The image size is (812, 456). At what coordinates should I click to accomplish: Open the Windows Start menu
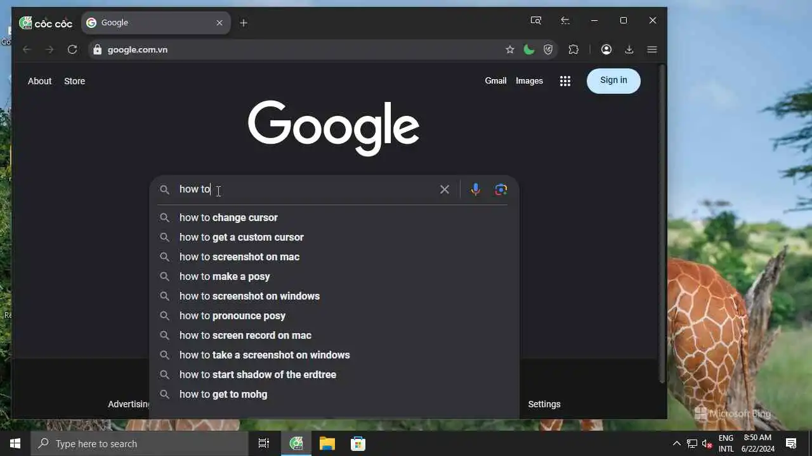click(x=15, y=443)
